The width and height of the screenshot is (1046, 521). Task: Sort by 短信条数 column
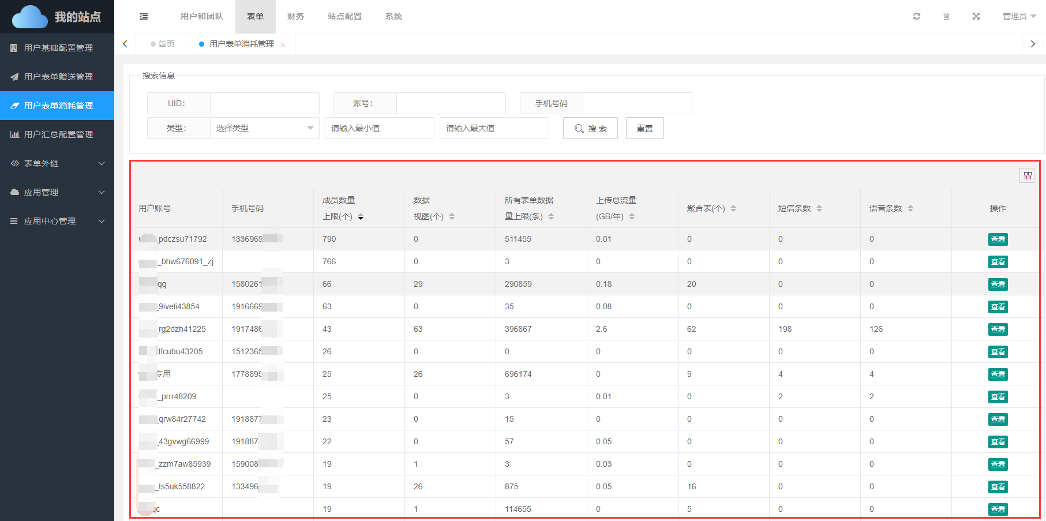click(819, 208)
